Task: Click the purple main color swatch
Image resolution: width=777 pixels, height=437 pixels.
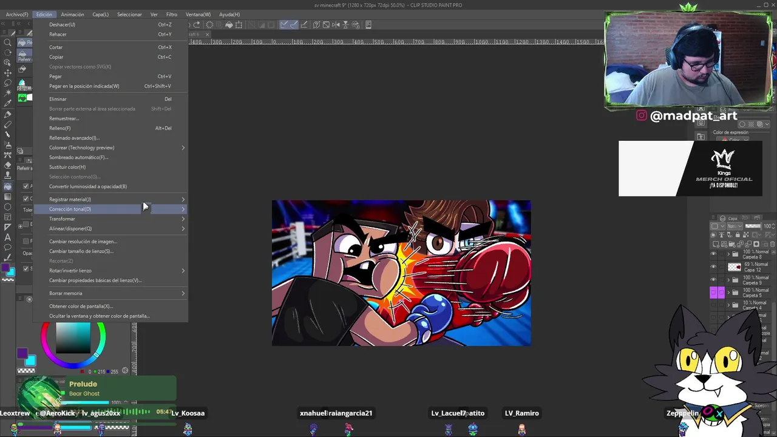Action: tap(21, 353)
